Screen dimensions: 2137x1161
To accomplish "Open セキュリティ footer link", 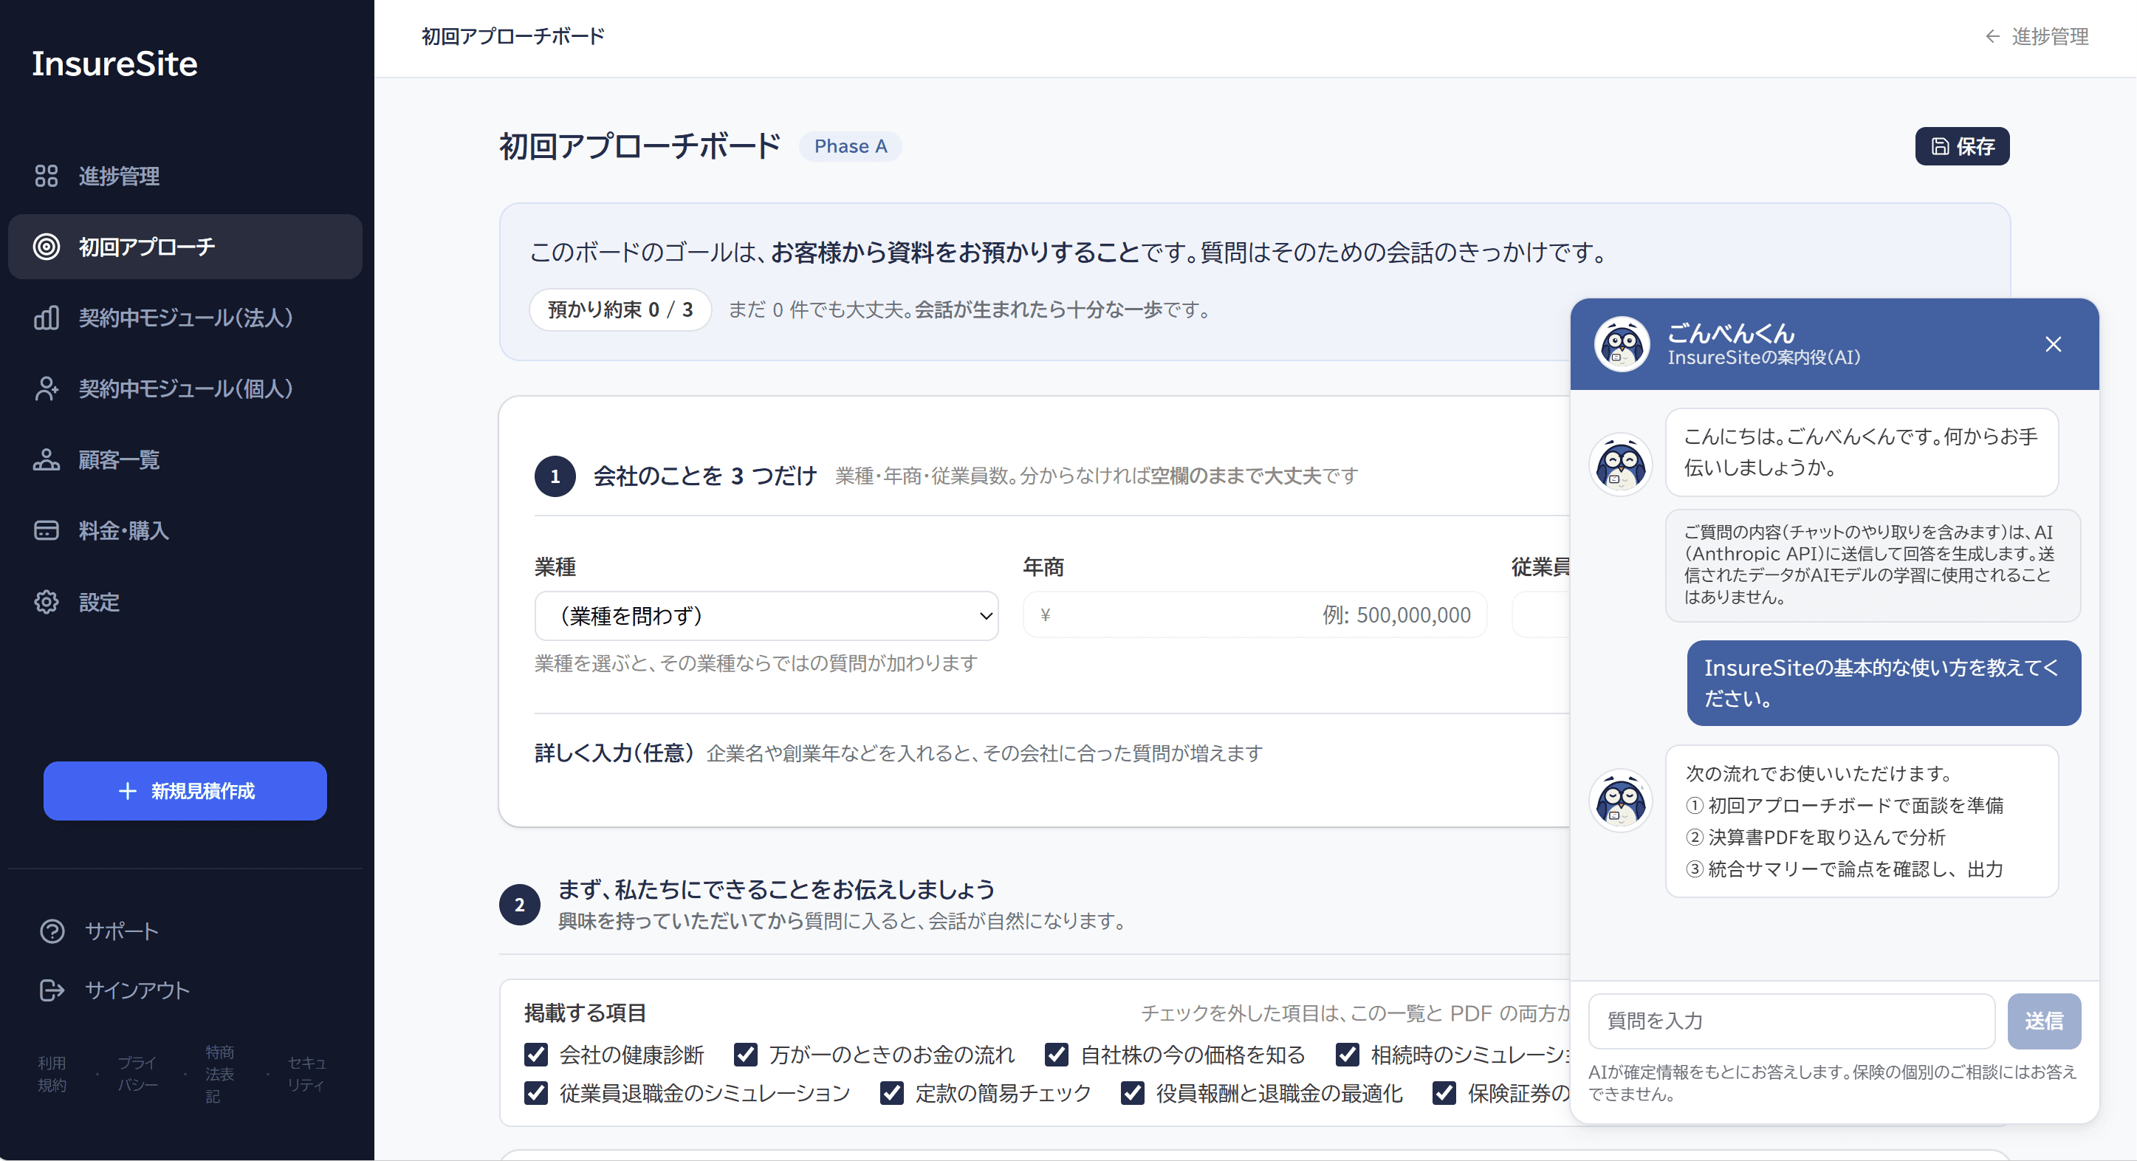I will click(x=307, y=1074).
